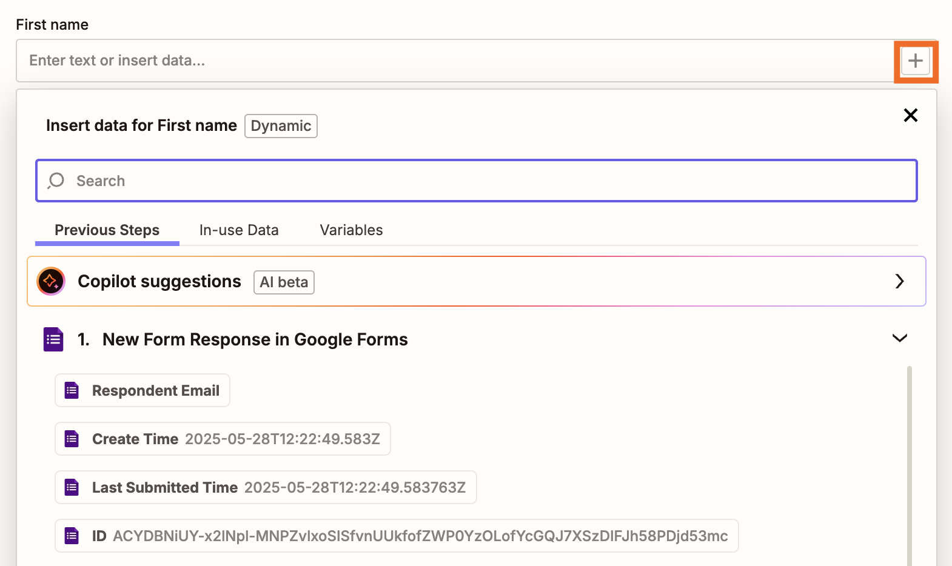Click the Google Forms icon beside step 1
The height and width of the screenshot is (566, 952).
[53, 339]
